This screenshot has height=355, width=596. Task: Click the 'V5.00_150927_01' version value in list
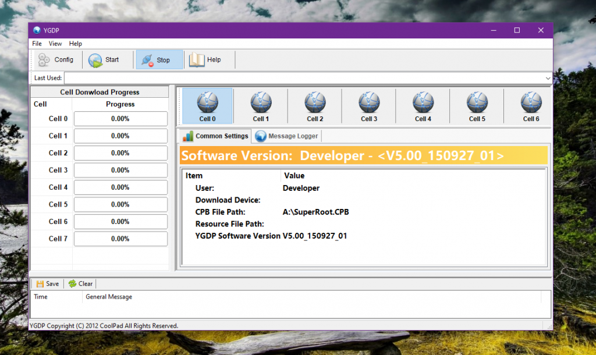[x=315, y=236]
